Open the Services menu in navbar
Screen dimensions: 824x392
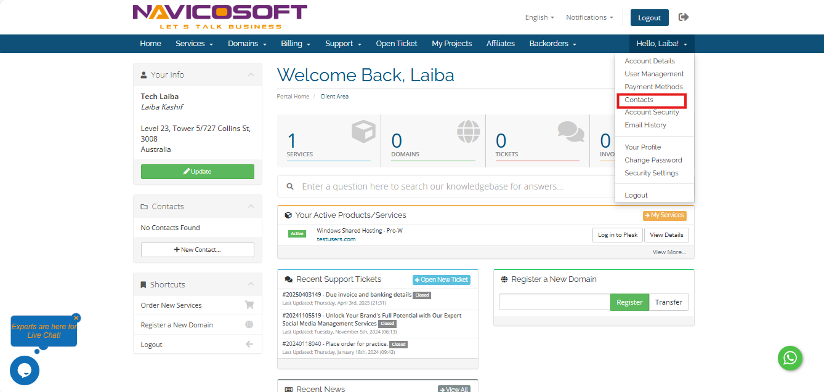pyautogui.click(x=194, y=44)
